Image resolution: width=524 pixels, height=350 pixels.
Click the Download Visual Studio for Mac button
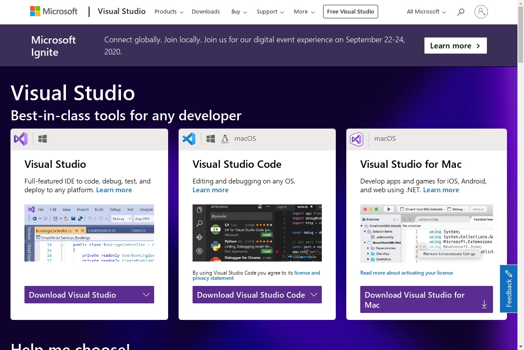pos(427,299)
